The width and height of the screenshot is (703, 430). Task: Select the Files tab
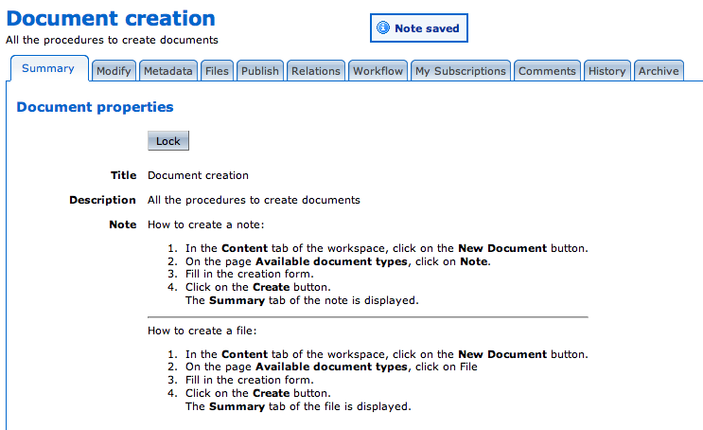(218, 71)
